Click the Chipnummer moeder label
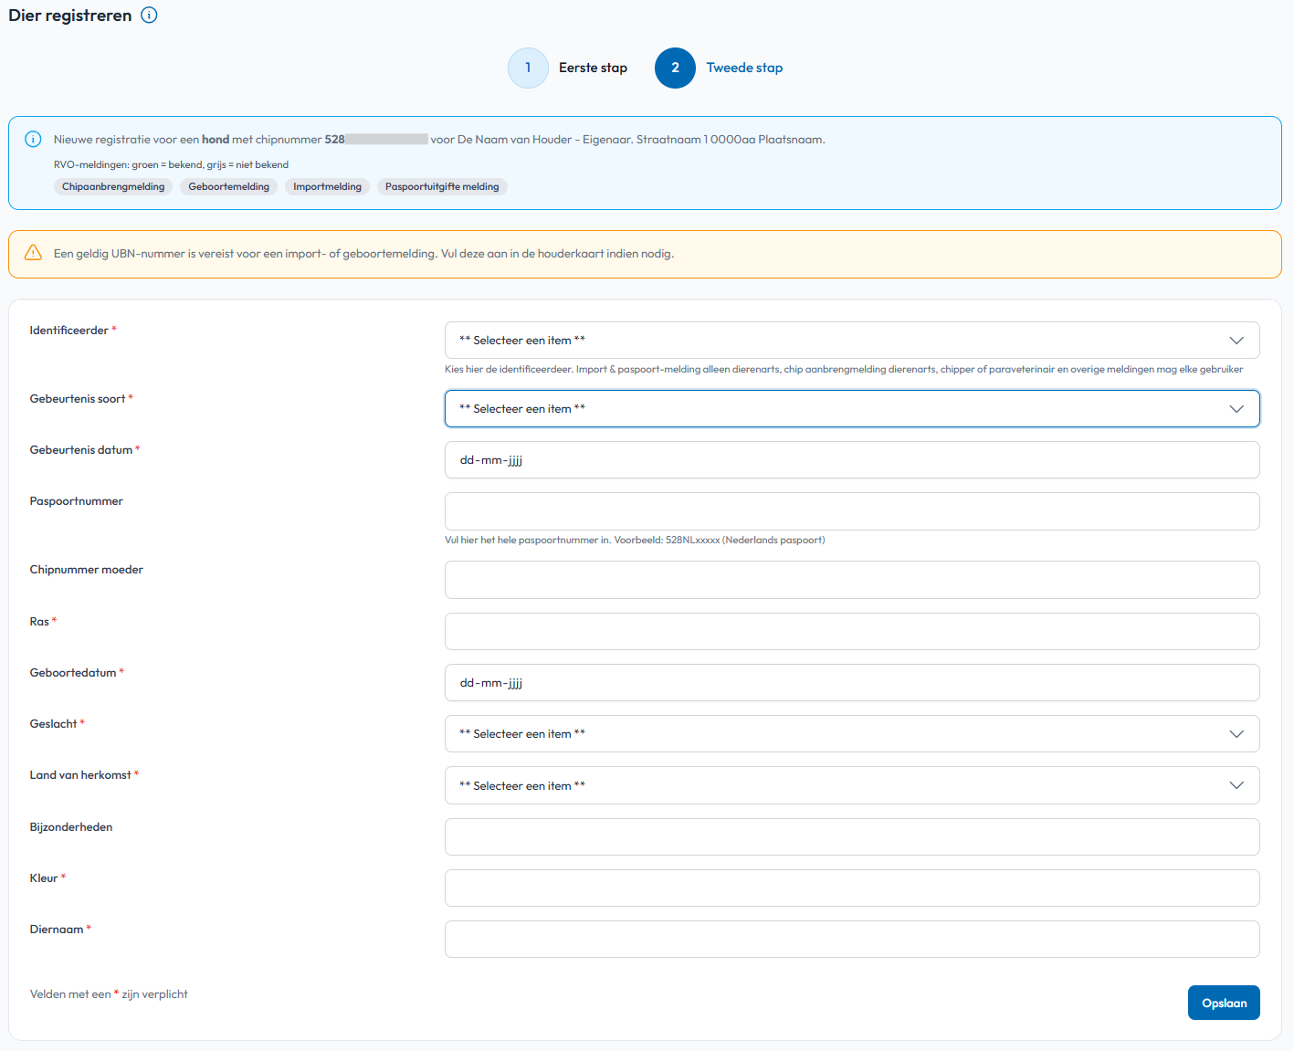 pyautogui.click(x=87, y=570)
